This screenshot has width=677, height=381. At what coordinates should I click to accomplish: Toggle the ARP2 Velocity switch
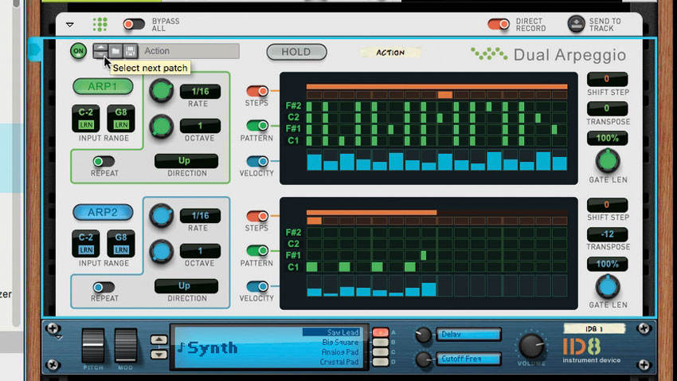(x=257, y=286)
